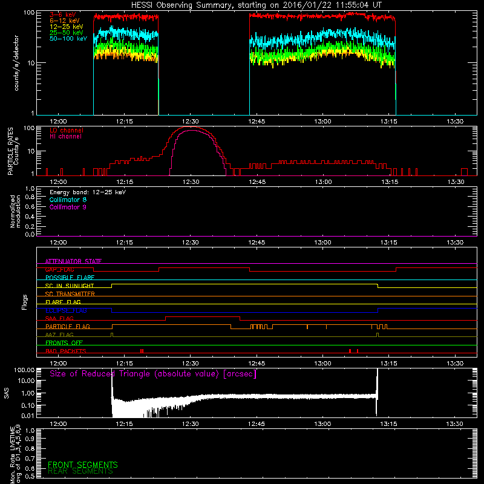
Task: Click 12:30 tick under the particle rates panel
Action: (x=191, y=182)
